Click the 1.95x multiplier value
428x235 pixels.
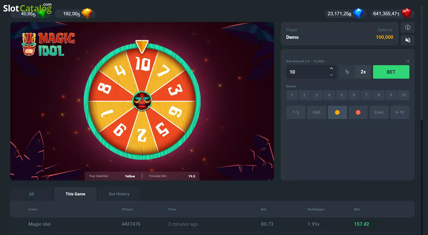314,224
